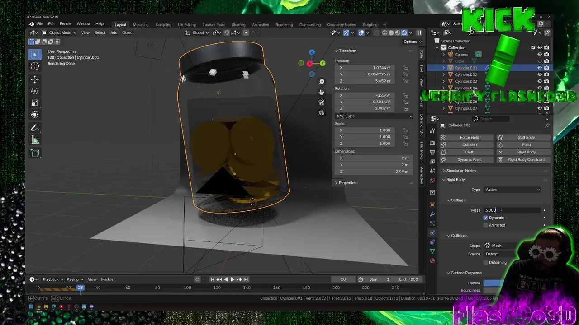
Task: Open the Global transform orientation dropdown
Action: click(197, 32)
